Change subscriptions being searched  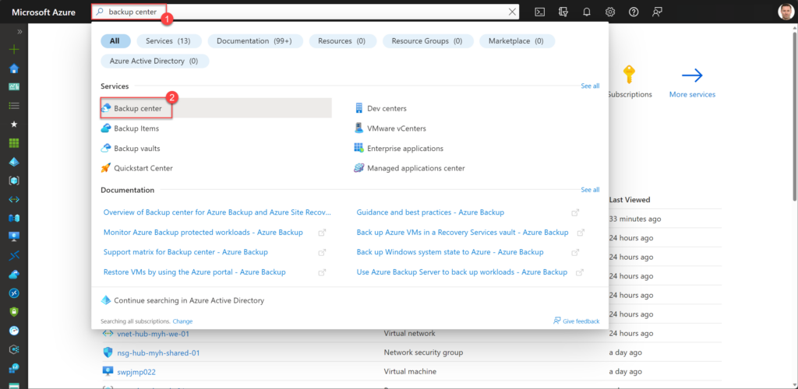click(x=182, y=321)
